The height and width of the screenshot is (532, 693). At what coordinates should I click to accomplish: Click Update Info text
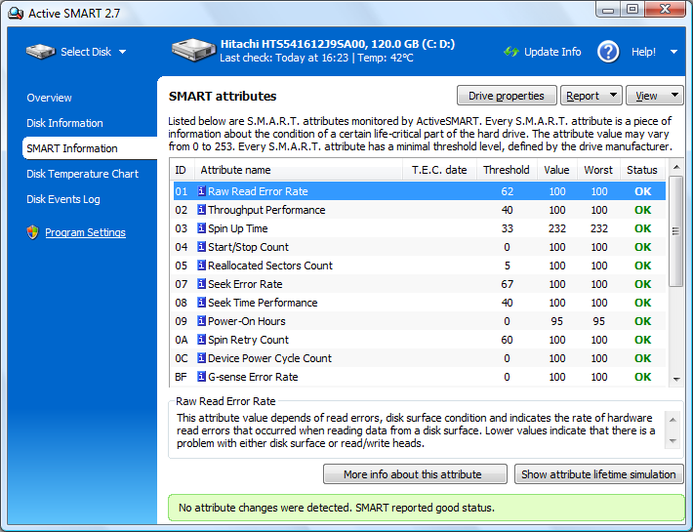552,52
